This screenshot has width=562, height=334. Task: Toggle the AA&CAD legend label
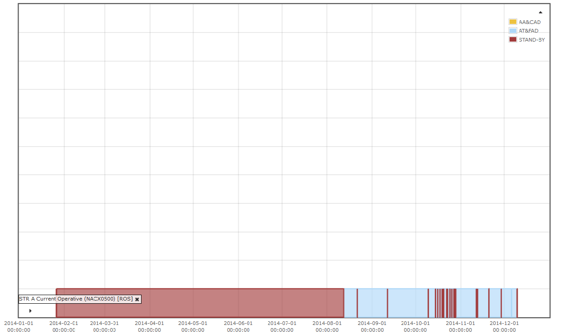529,22
